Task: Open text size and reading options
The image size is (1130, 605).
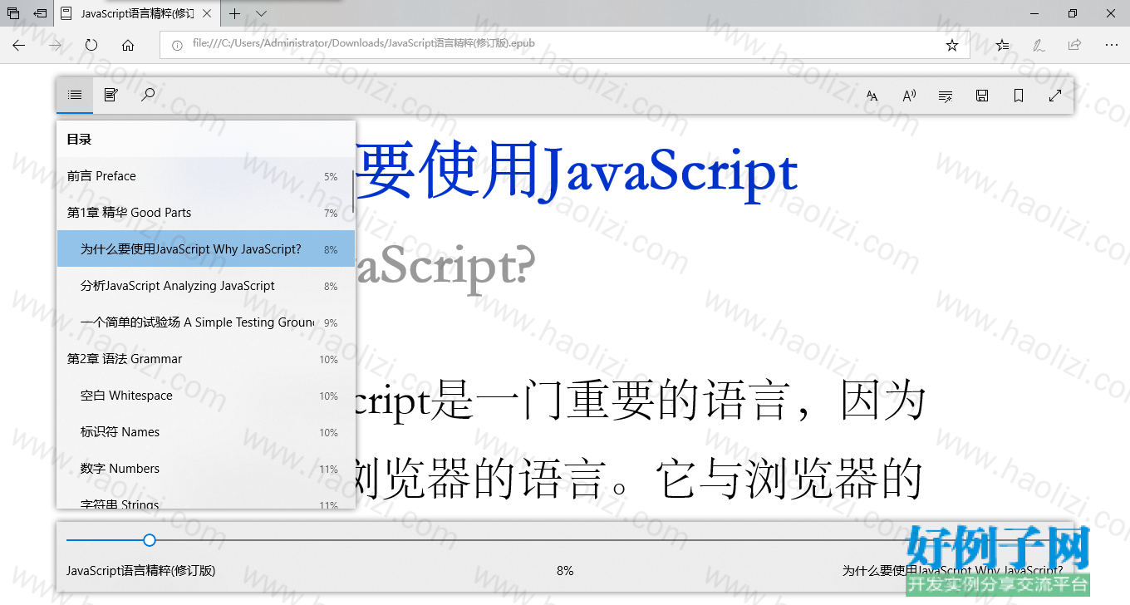Action: point(872,96)
